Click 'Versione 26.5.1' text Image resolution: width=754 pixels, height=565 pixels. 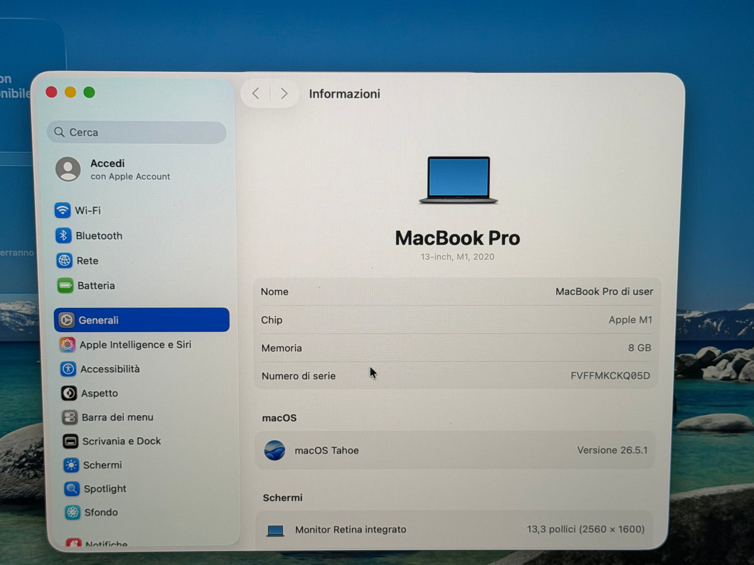pos(612,450)
